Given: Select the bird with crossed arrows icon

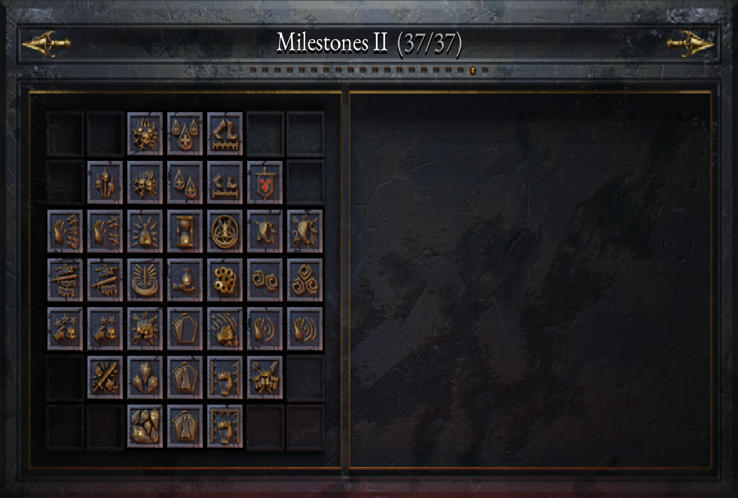Looking at the screenshot, I should pos(265,377).
